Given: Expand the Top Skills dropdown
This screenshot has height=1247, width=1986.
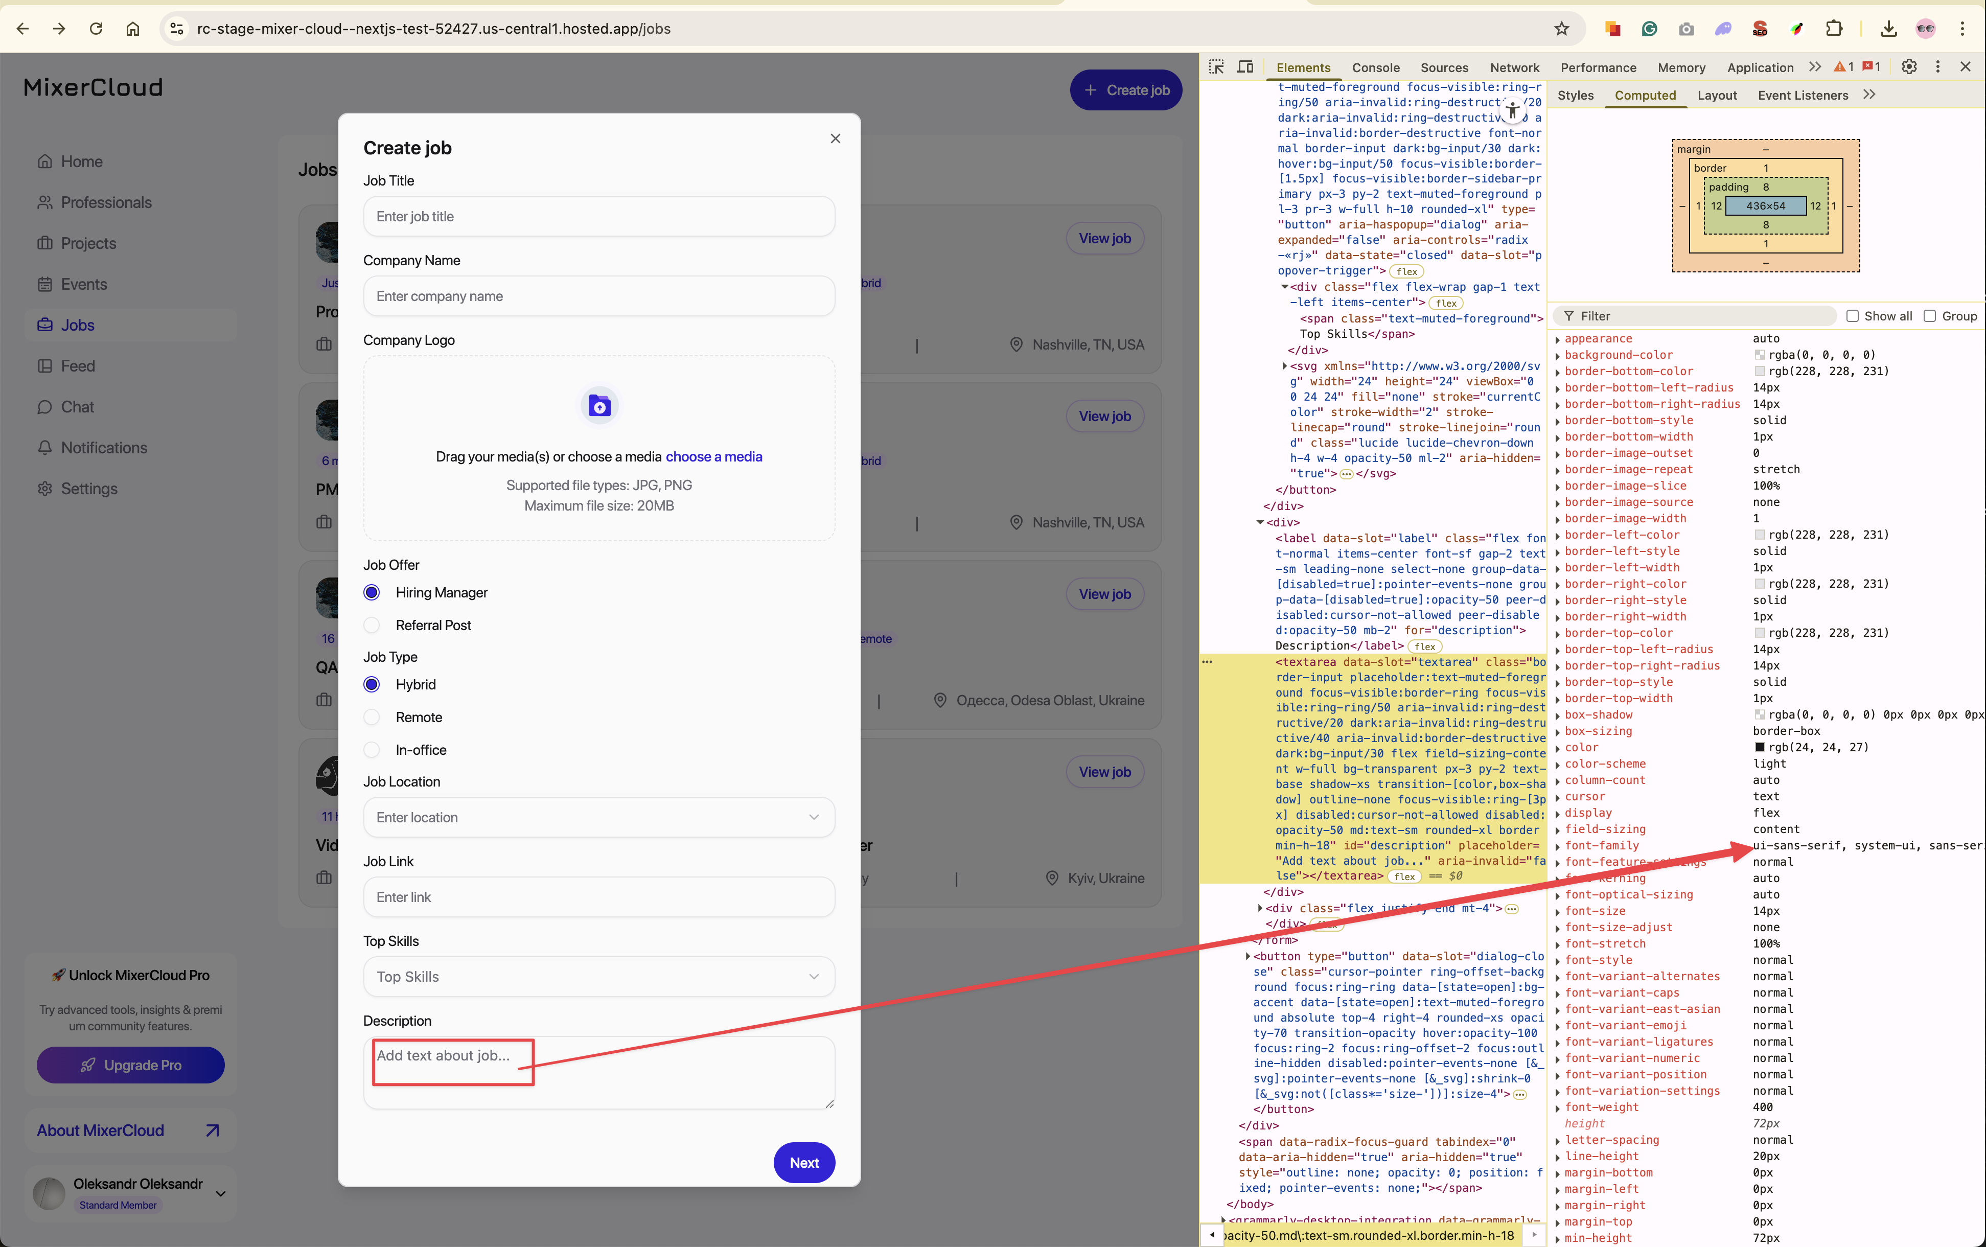Looking at the screenshot, I should (599, 977).
